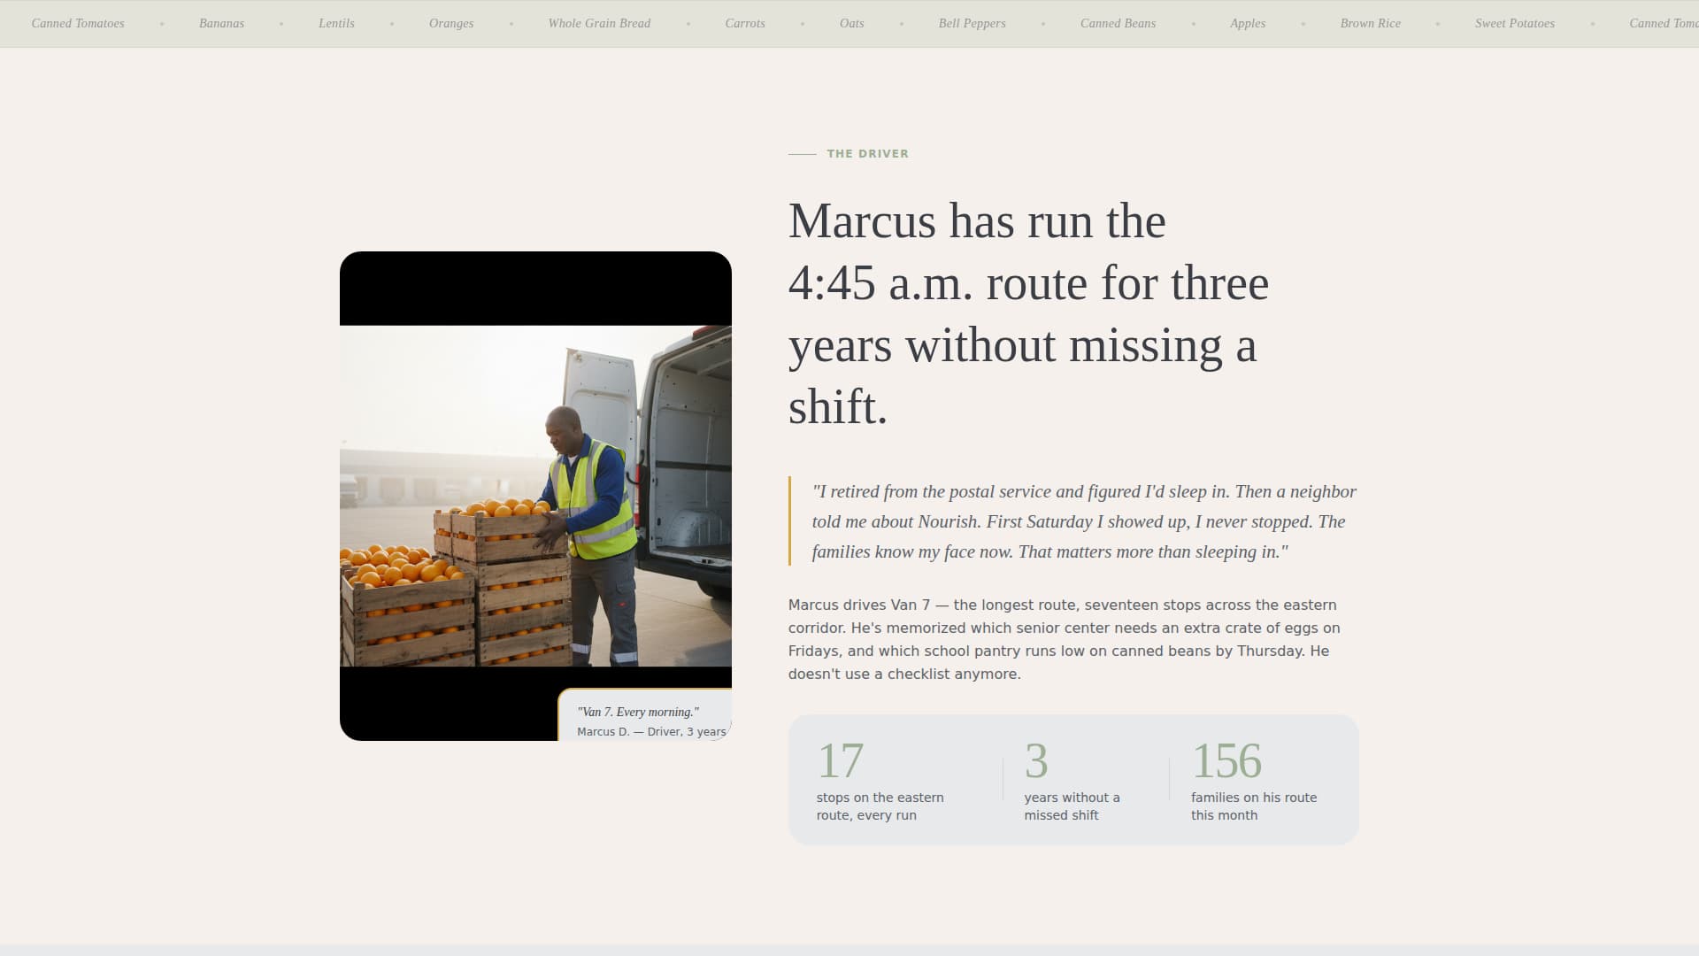Image resolution: width=1699 pixels, height=956 pixels.
Task: Click the 156 families statistic
Action: point(1254,779)
